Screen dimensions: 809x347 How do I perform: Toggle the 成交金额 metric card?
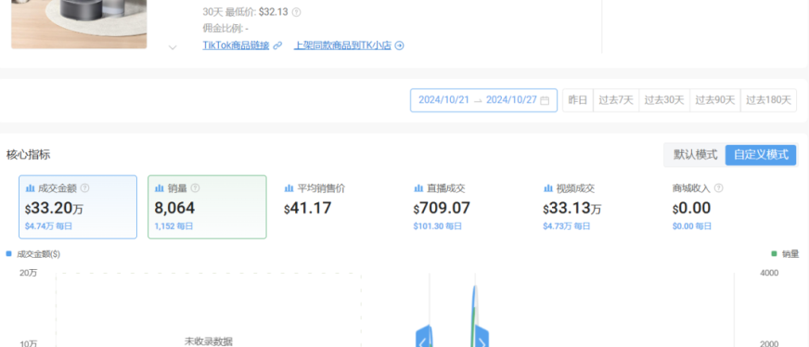click(x=78, y=207)
